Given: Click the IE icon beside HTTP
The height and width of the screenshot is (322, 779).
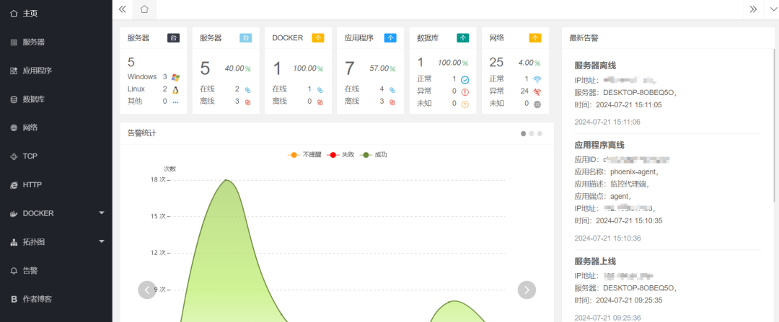Looking at the screenshot, I should pyautogui.click(x=14, y=184).
